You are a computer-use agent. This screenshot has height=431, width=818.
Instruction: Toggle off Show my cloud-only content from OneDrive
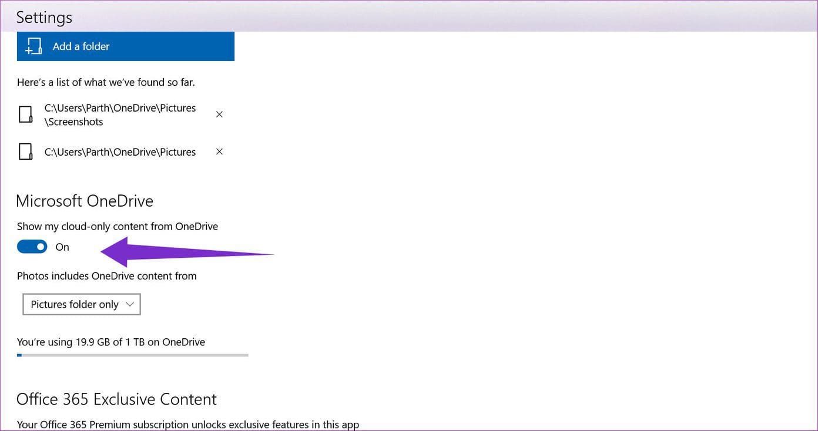[32, 247]
